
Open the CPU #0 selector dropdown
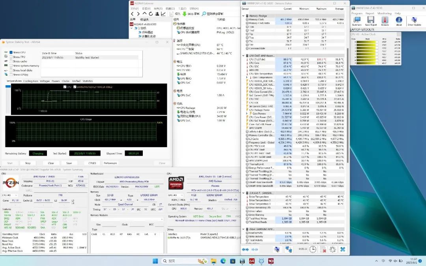click(10, 195)
